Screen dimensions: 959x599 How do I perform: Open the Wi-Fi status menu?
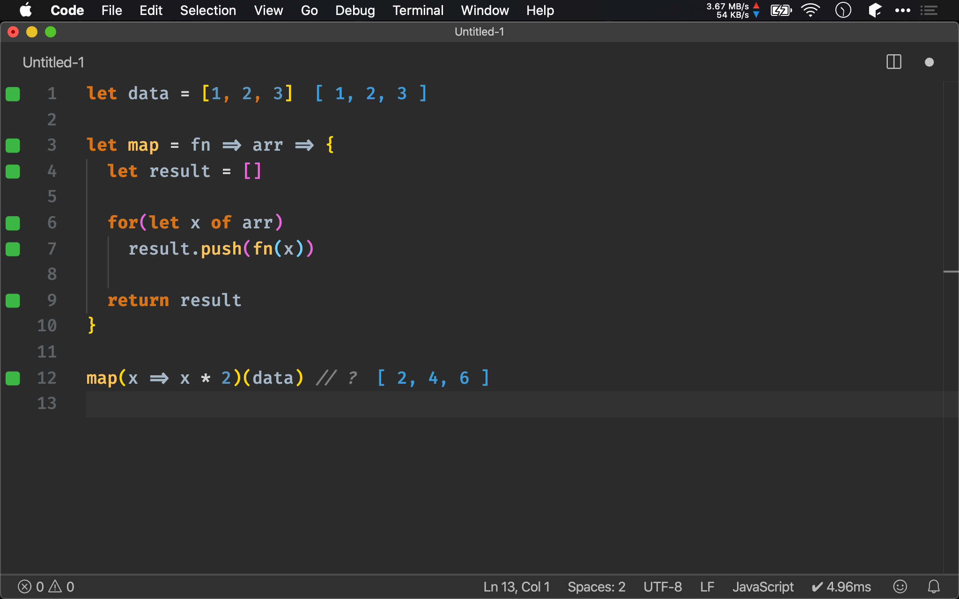click(x=811, y=10)
